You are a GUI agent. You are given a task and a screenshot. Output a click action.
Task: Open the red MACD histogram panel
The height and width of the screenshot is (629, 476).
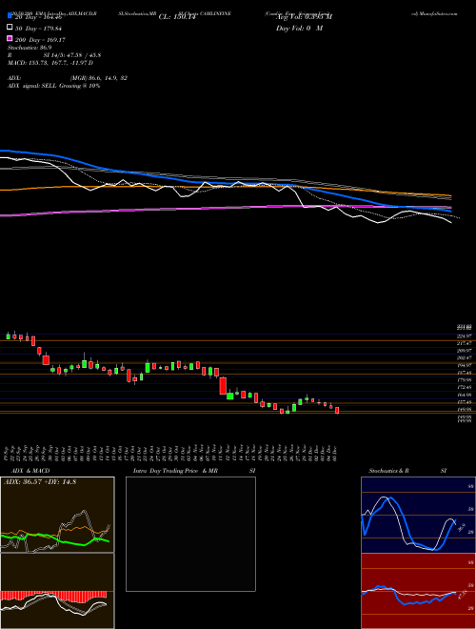(x=57, y=591)
